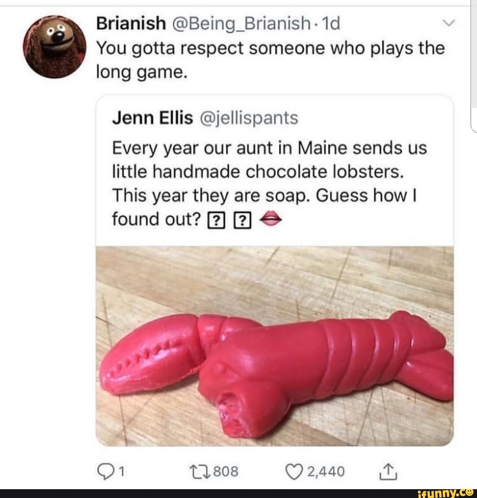Open the red lobster soap photo
Screen dimensions: 477x498
[274, 347]
